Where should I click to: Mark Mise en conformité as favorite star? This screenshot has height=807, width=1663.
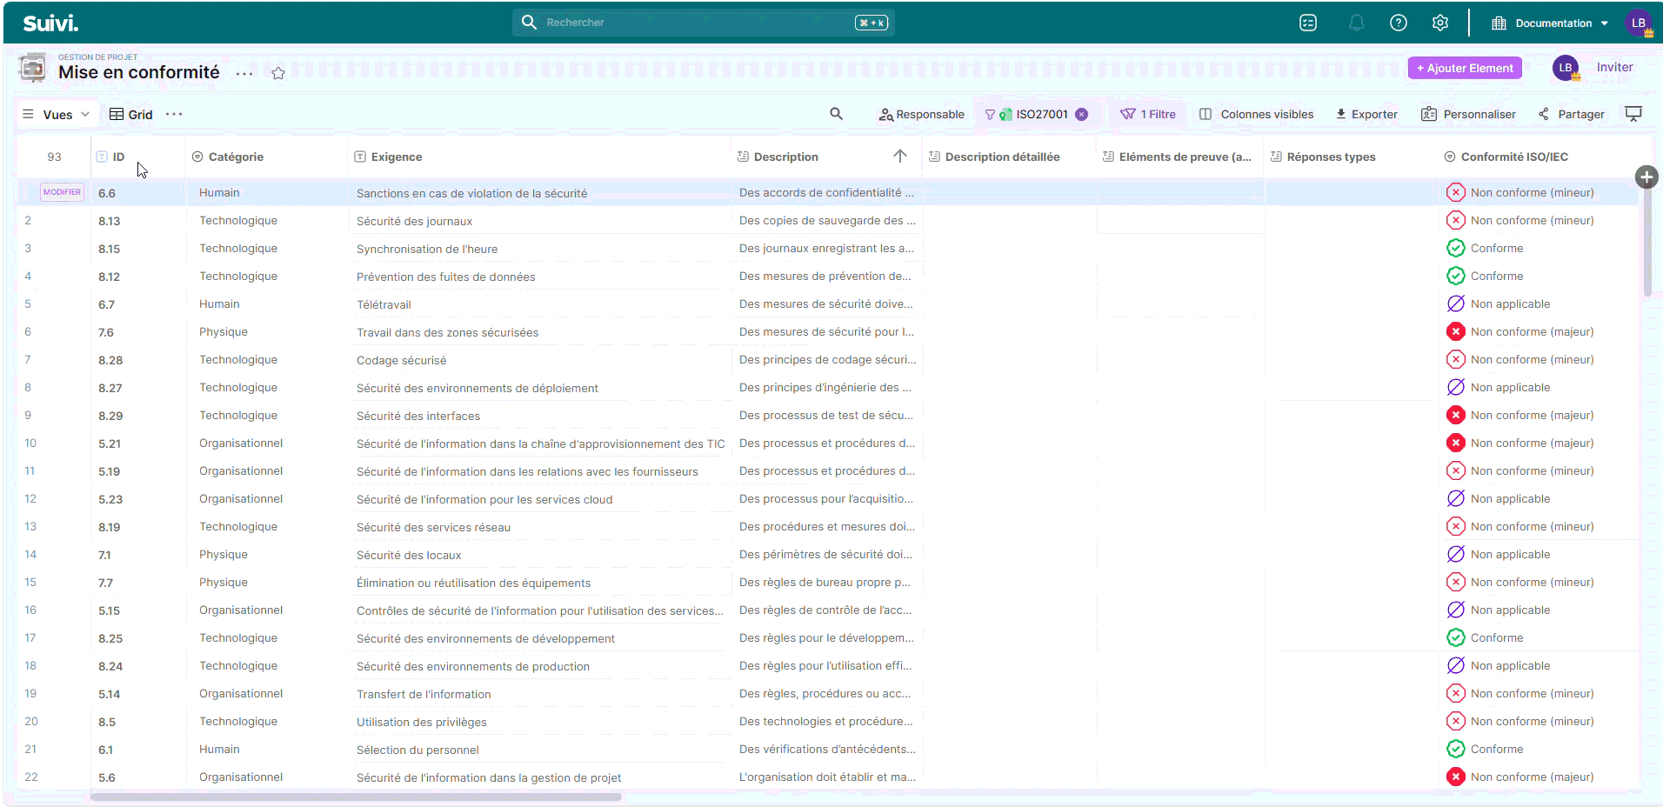pos(278,74)
